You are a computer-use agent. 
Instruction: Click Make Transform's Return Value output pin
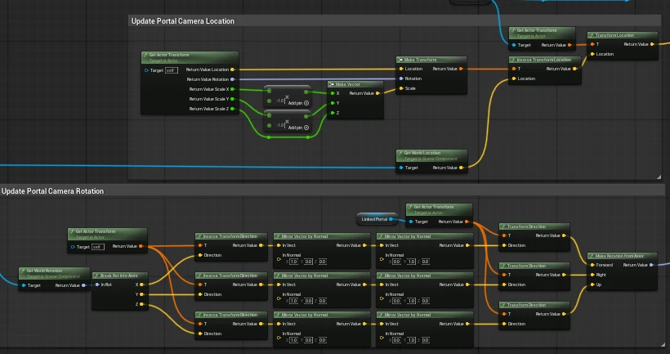click(x=461, y=69)
